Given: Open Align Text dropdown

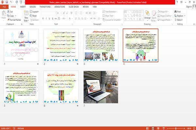Looking at the screenshot, I should tap(108, 16).
